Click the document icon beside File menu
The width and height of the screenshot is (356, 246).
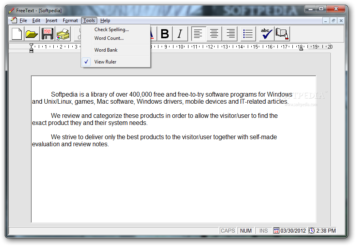point(14,20)
